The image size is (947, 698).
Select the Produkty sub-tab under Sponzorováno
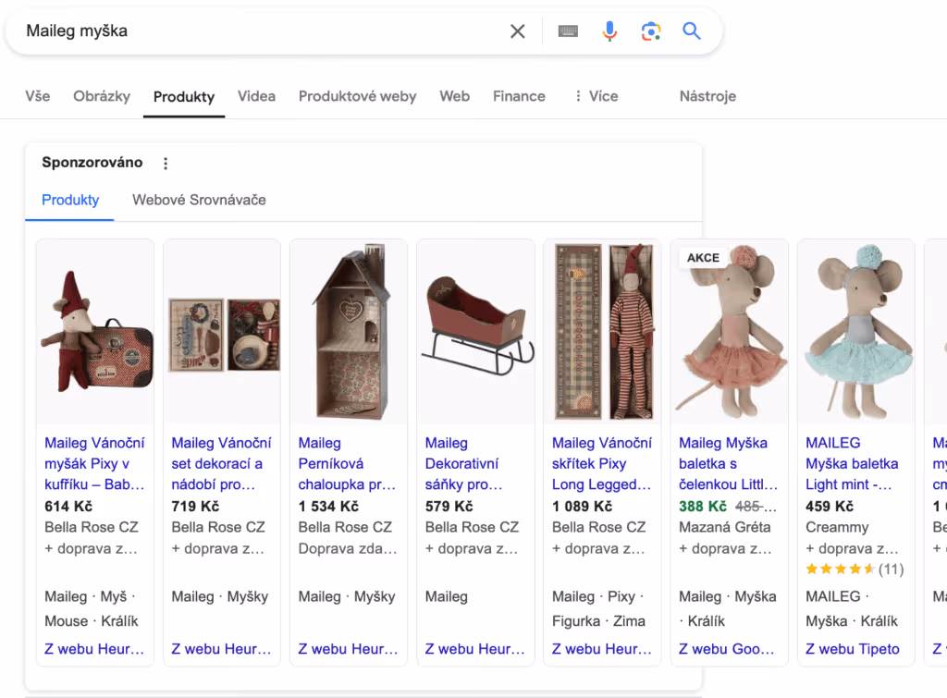(70, 200)
